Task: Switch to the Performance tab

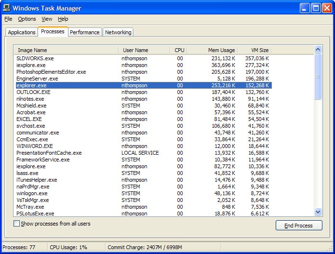Action: (x=85, y=32)
